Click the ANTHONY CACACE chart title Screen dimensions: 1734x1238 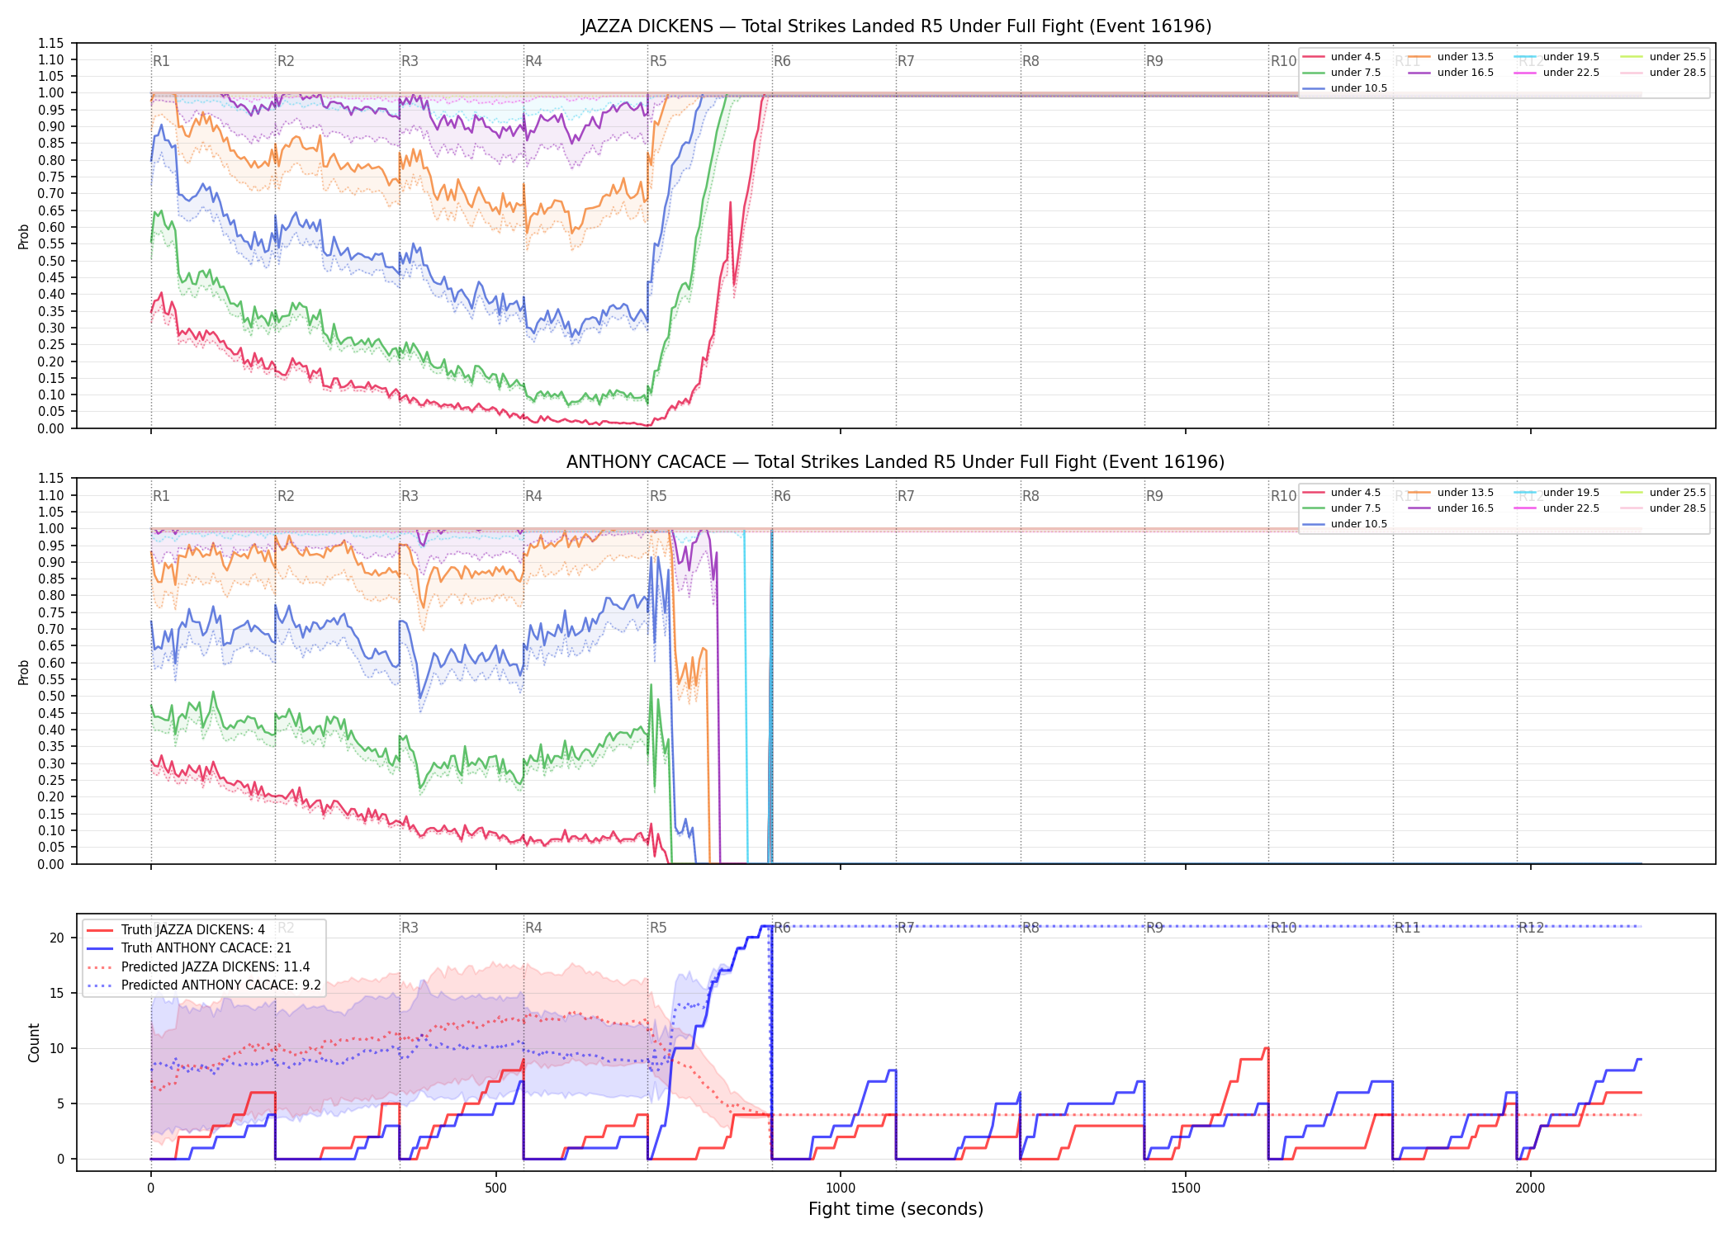point(896,462)
